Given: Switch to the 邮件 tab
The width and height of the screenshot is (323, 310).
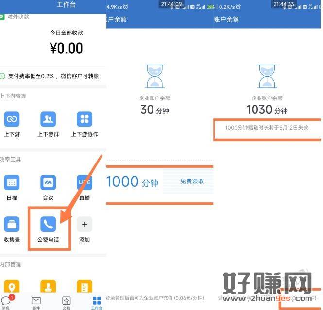Looking at the screenshot, I should [x=36, y=302].
